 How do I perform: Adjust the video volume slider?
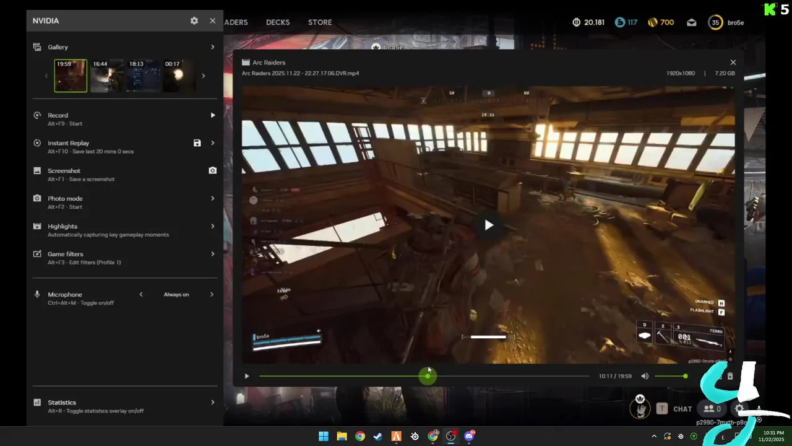pos(671,376)
